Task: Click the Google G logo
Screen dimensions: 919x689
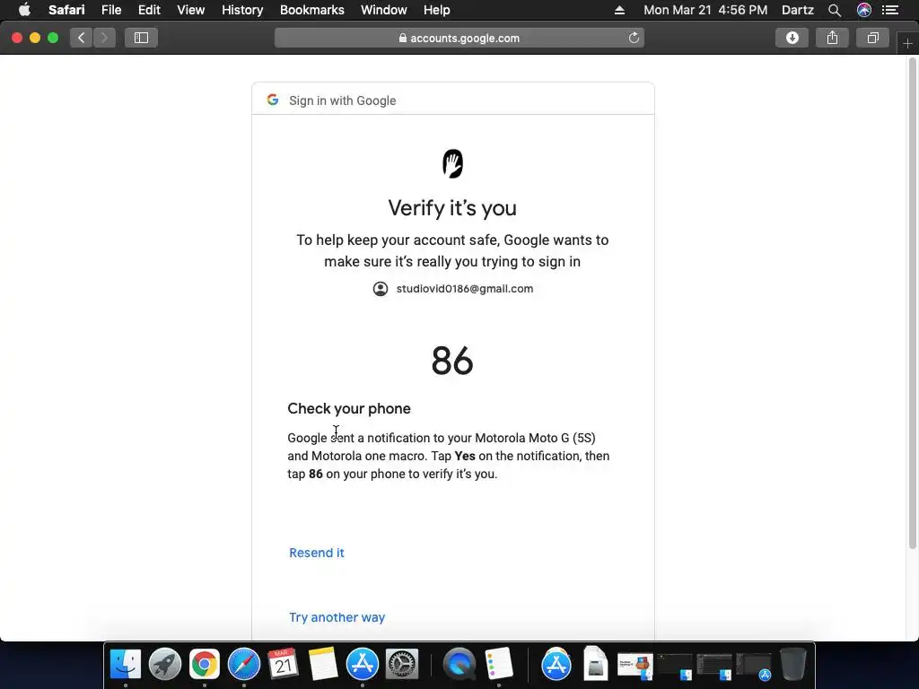Action: (x=273, y=100)
